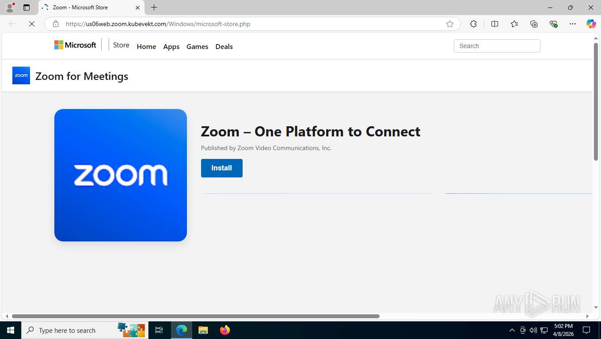Open Firefox from the taskbar
This screenshot has height=339, width=601.
tap(225, 330)
